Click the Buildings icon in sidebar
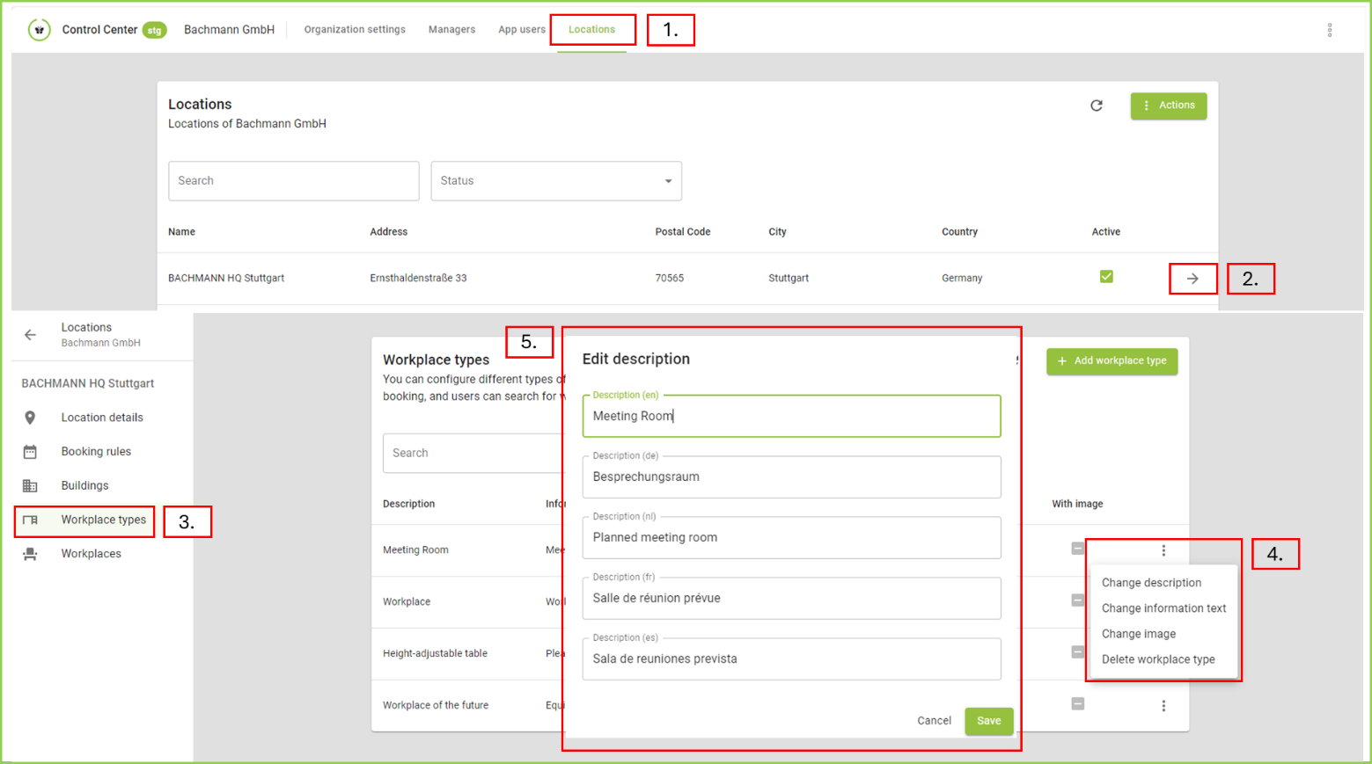 pyautogui.click(x=30, y=486)
